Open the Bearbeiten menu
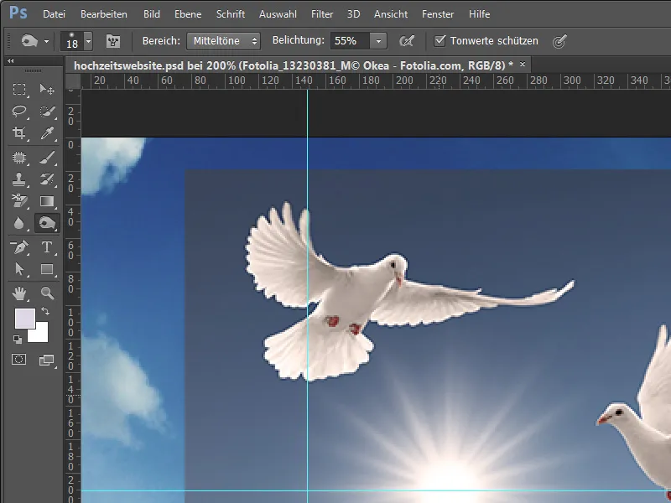 [x=104, y=14]
